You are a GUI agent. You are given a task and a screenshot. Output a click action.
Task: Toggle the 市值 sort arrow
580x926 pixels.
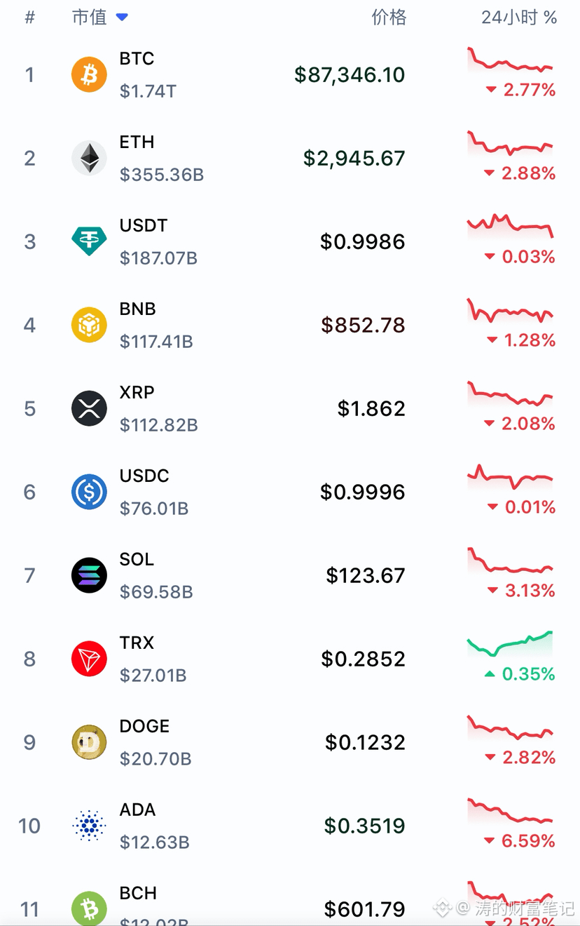tap(122, 18)
